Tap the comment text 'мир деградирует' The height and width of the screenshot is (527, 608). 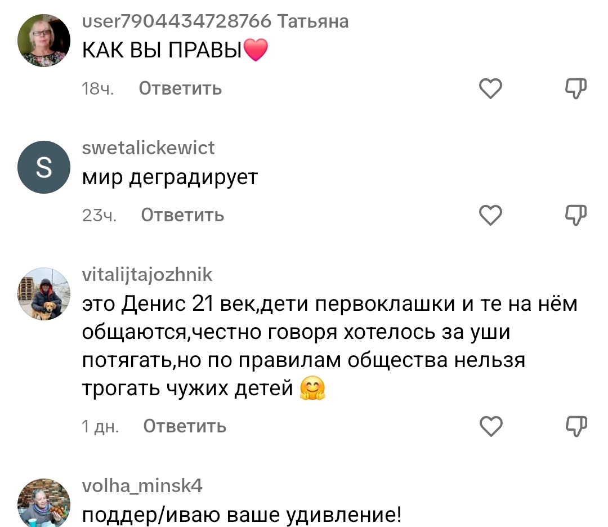coord(169,177)
